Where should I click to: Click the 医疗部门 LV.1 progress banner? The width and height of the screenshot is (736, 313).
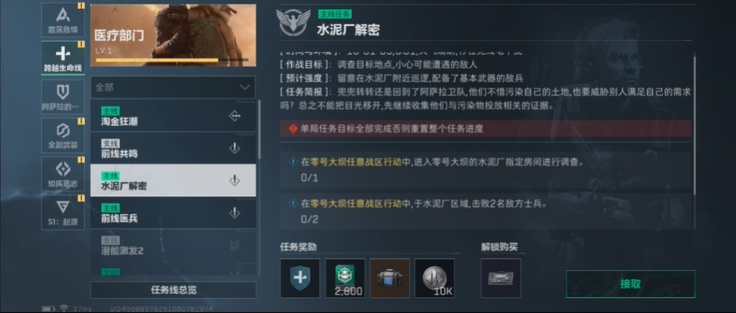[173, 35]
